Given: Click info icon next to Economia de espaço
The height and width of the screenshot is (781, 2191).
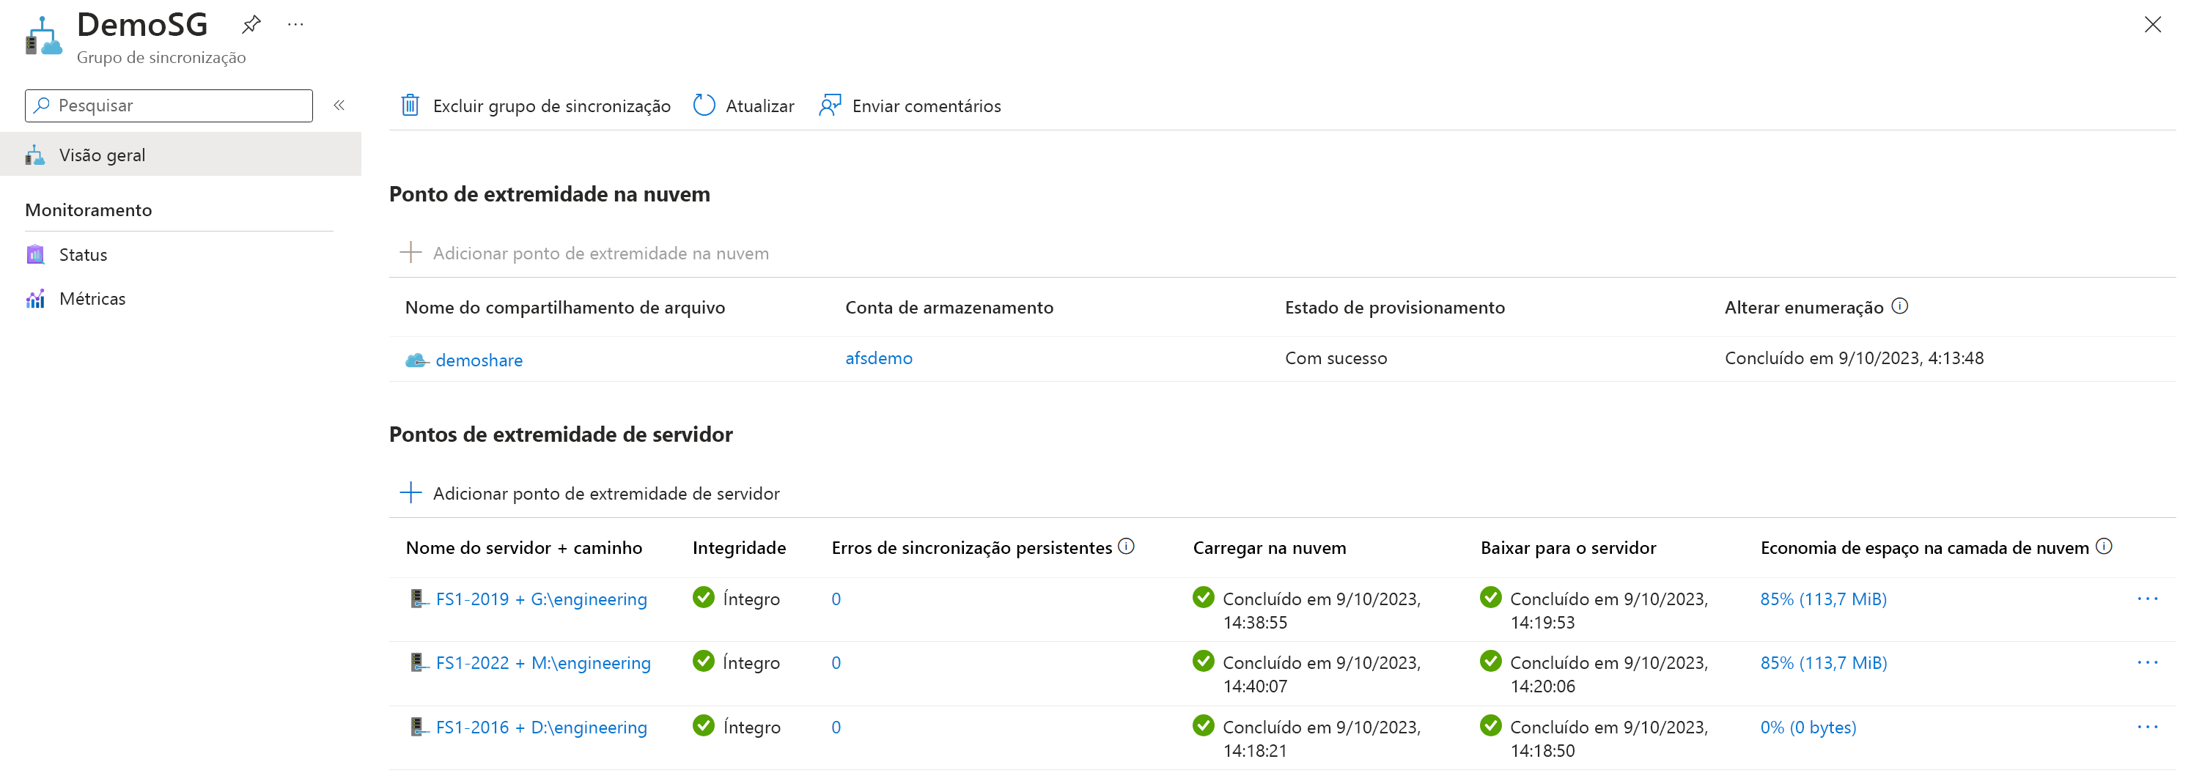Looking at the screenshot, I should [2103, 547].
